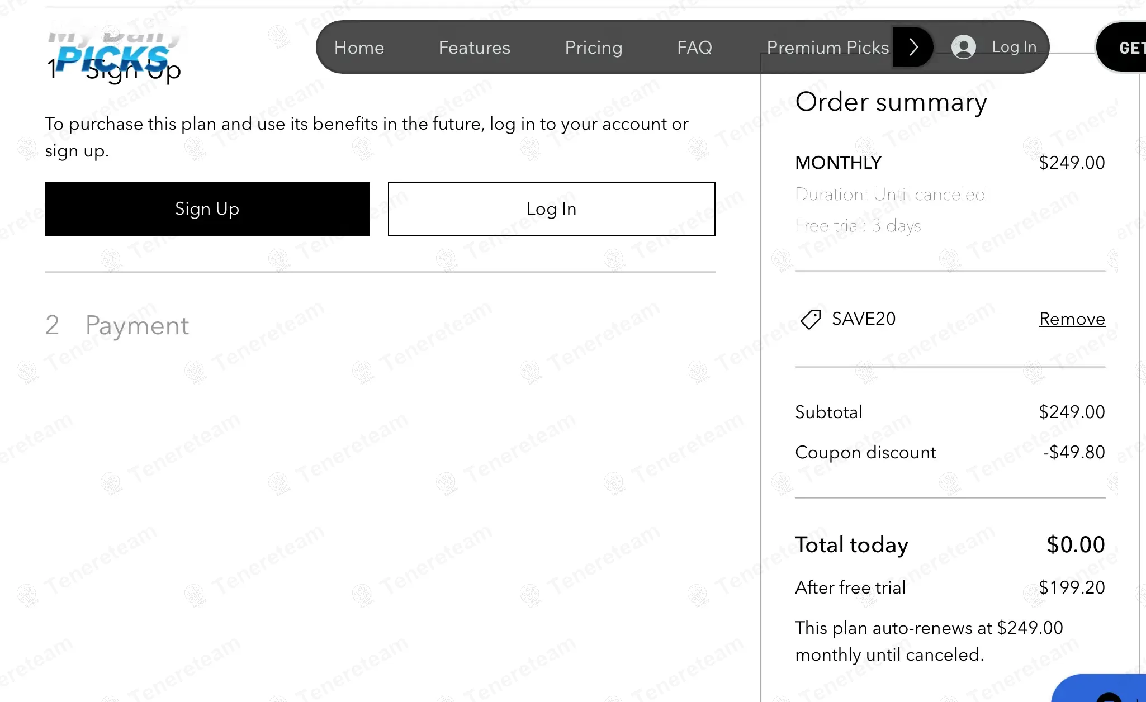Click the Log In link in header
Screen dimensions: 1146x702
tap(1014, 47)
